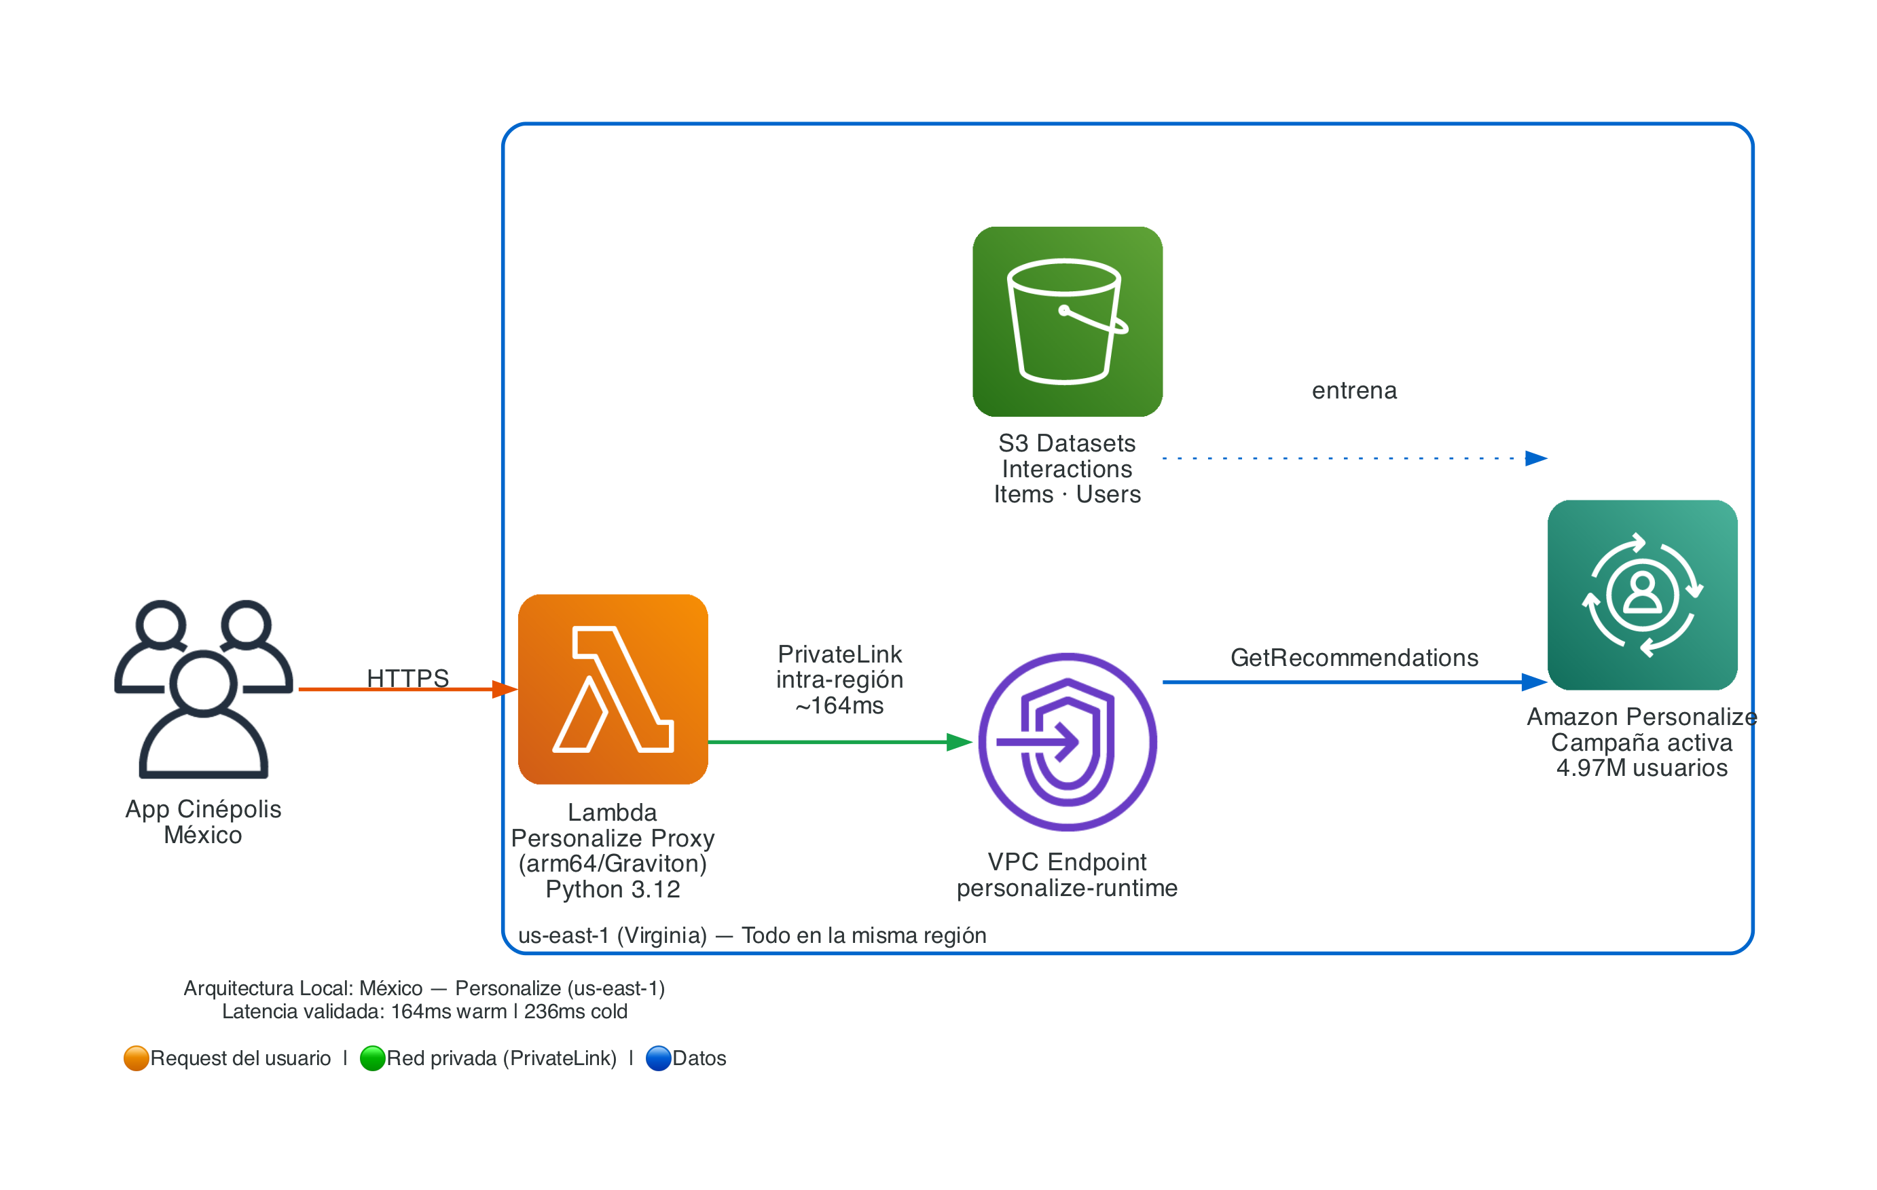This screenshot has height=1190, width=1877.
Task: Click the Arquitectura Local: México title text
Action: [x=424, y=988]
